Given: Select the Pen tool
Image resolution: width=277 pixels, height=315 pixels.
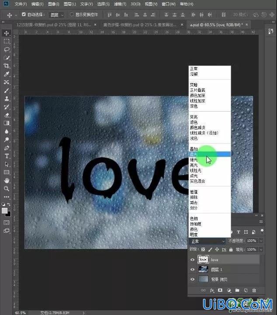Looking at the screenshot, I should pos(7,148).
